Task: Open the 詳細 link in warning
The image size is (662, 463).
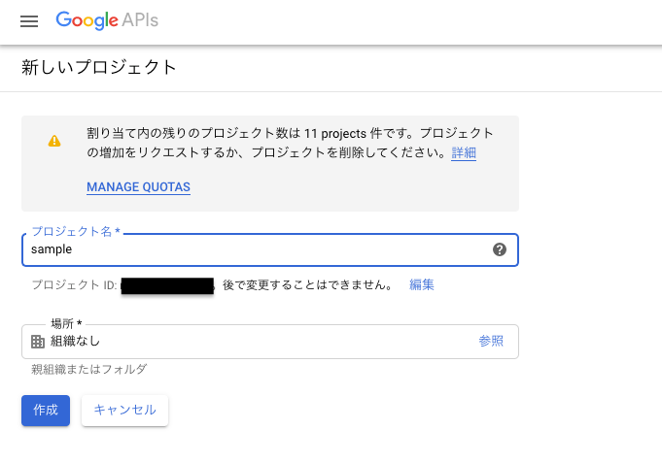Action: tap(464, 153)
